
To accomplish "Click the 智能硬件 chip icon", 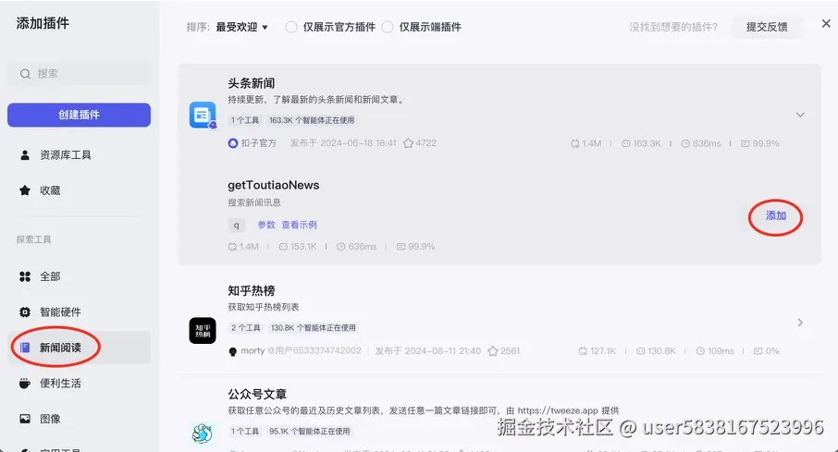I will point(25,312).
